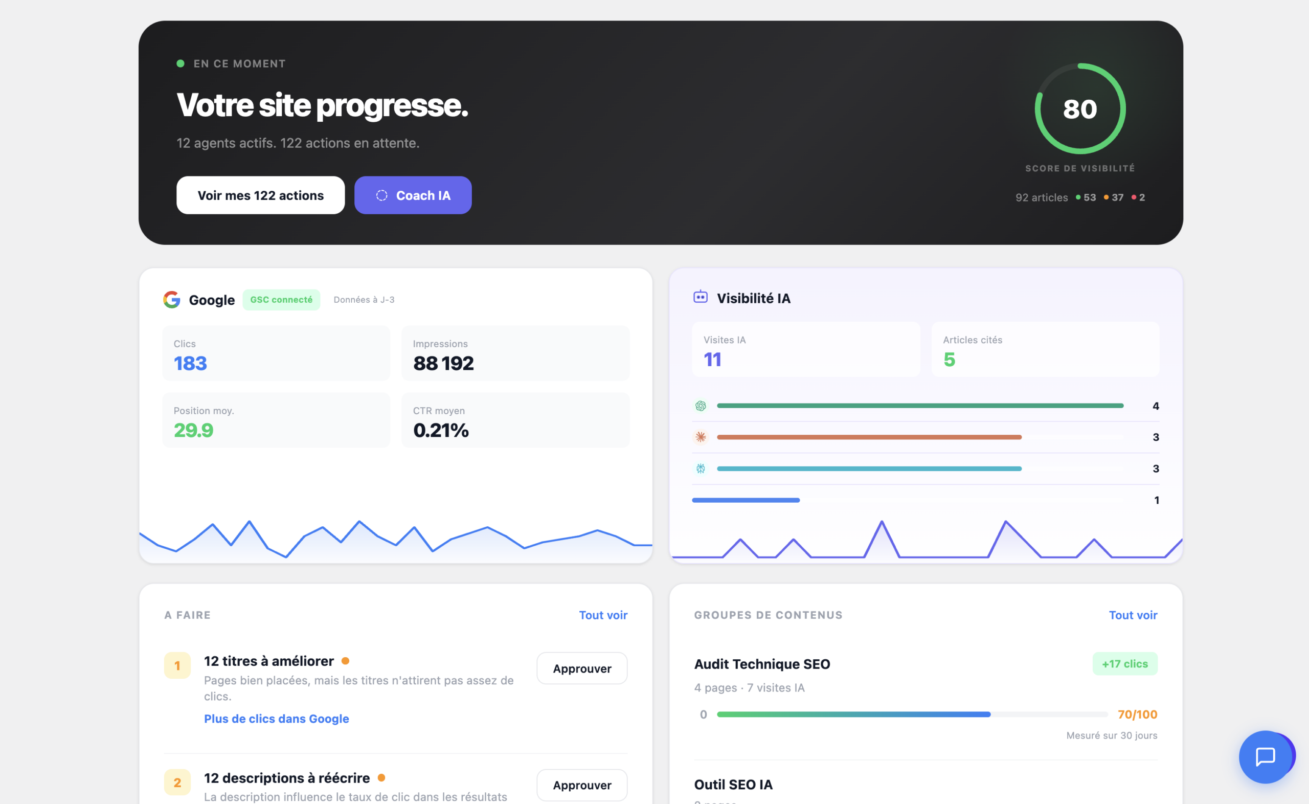Click the green EN CE MOMENT status dot

point(180,63)
